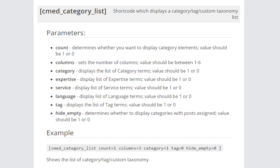The width and height of the screenshot is (280, 168).
Task: Select the service parameter name
Action: coord(63,88)
